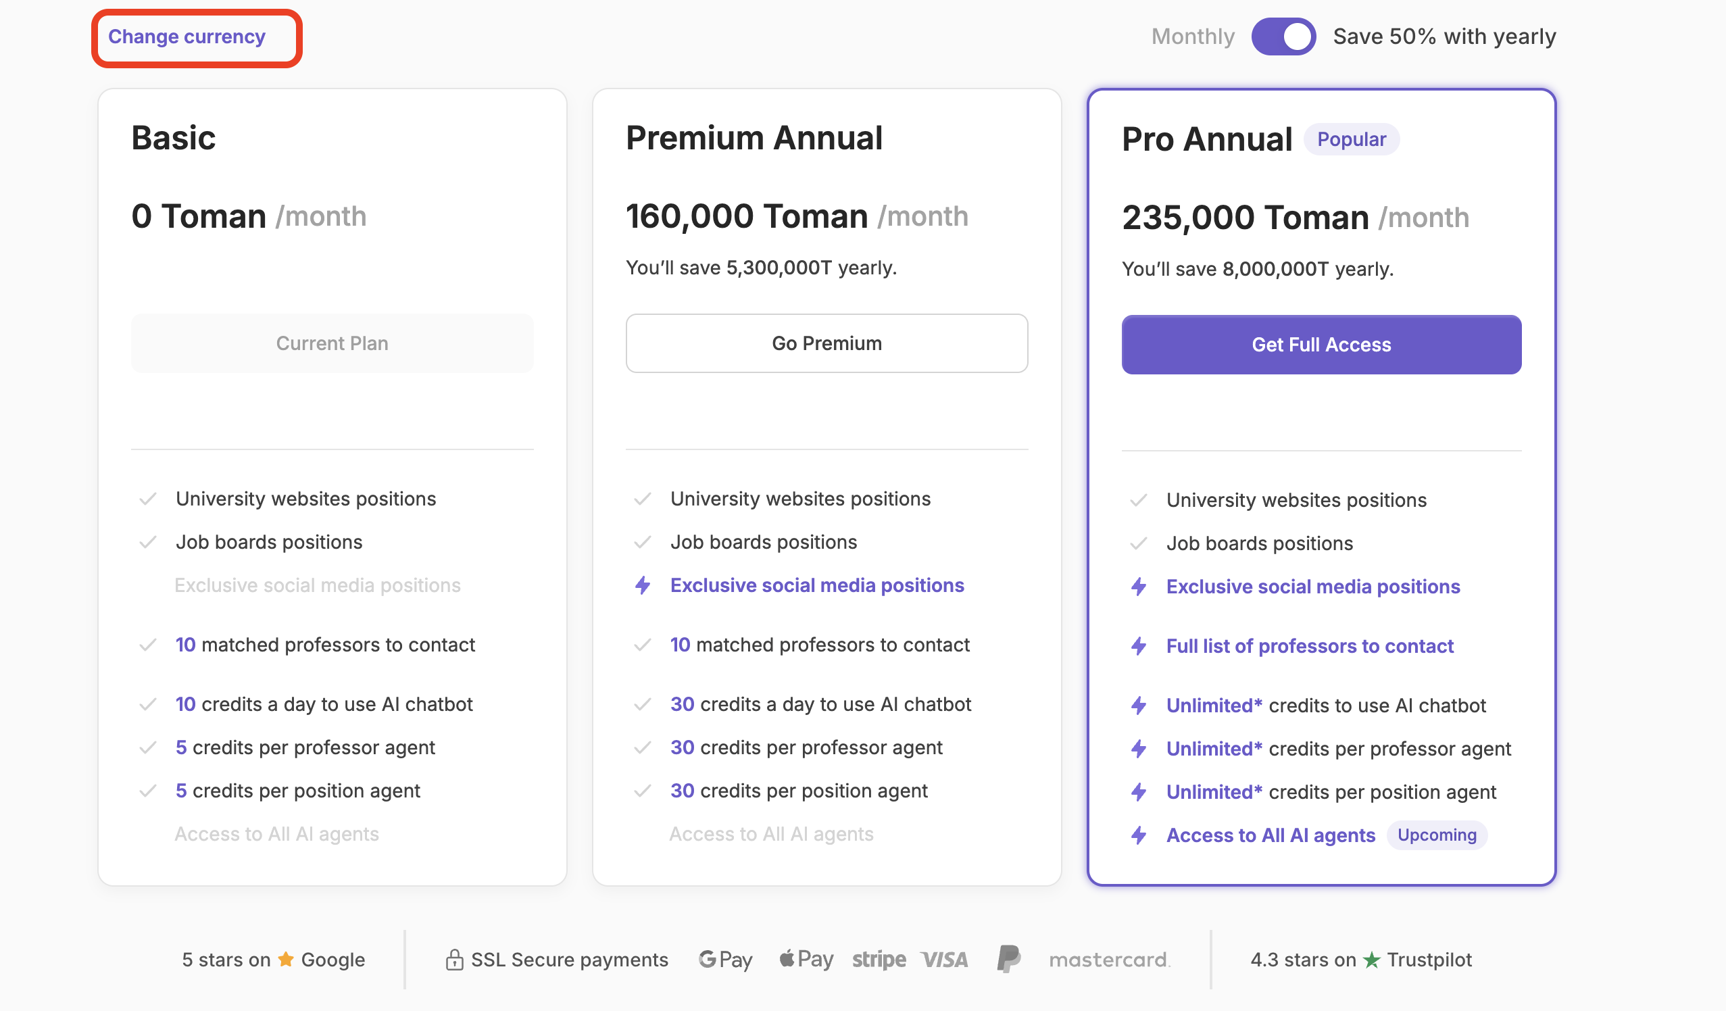
Task: Click the checkmark beside Basic Job boards positions
Action: click(148, 542)
